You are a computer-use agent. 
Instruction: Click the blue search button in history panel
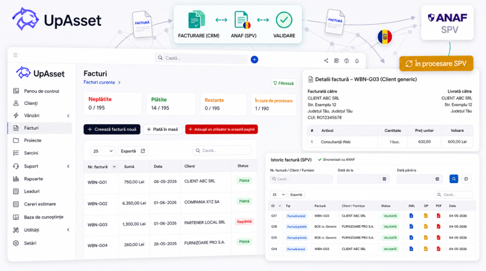[x=454, y=179]
